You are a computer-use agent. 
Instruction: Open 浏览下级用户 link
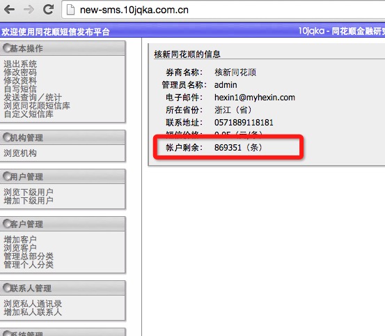29,192
